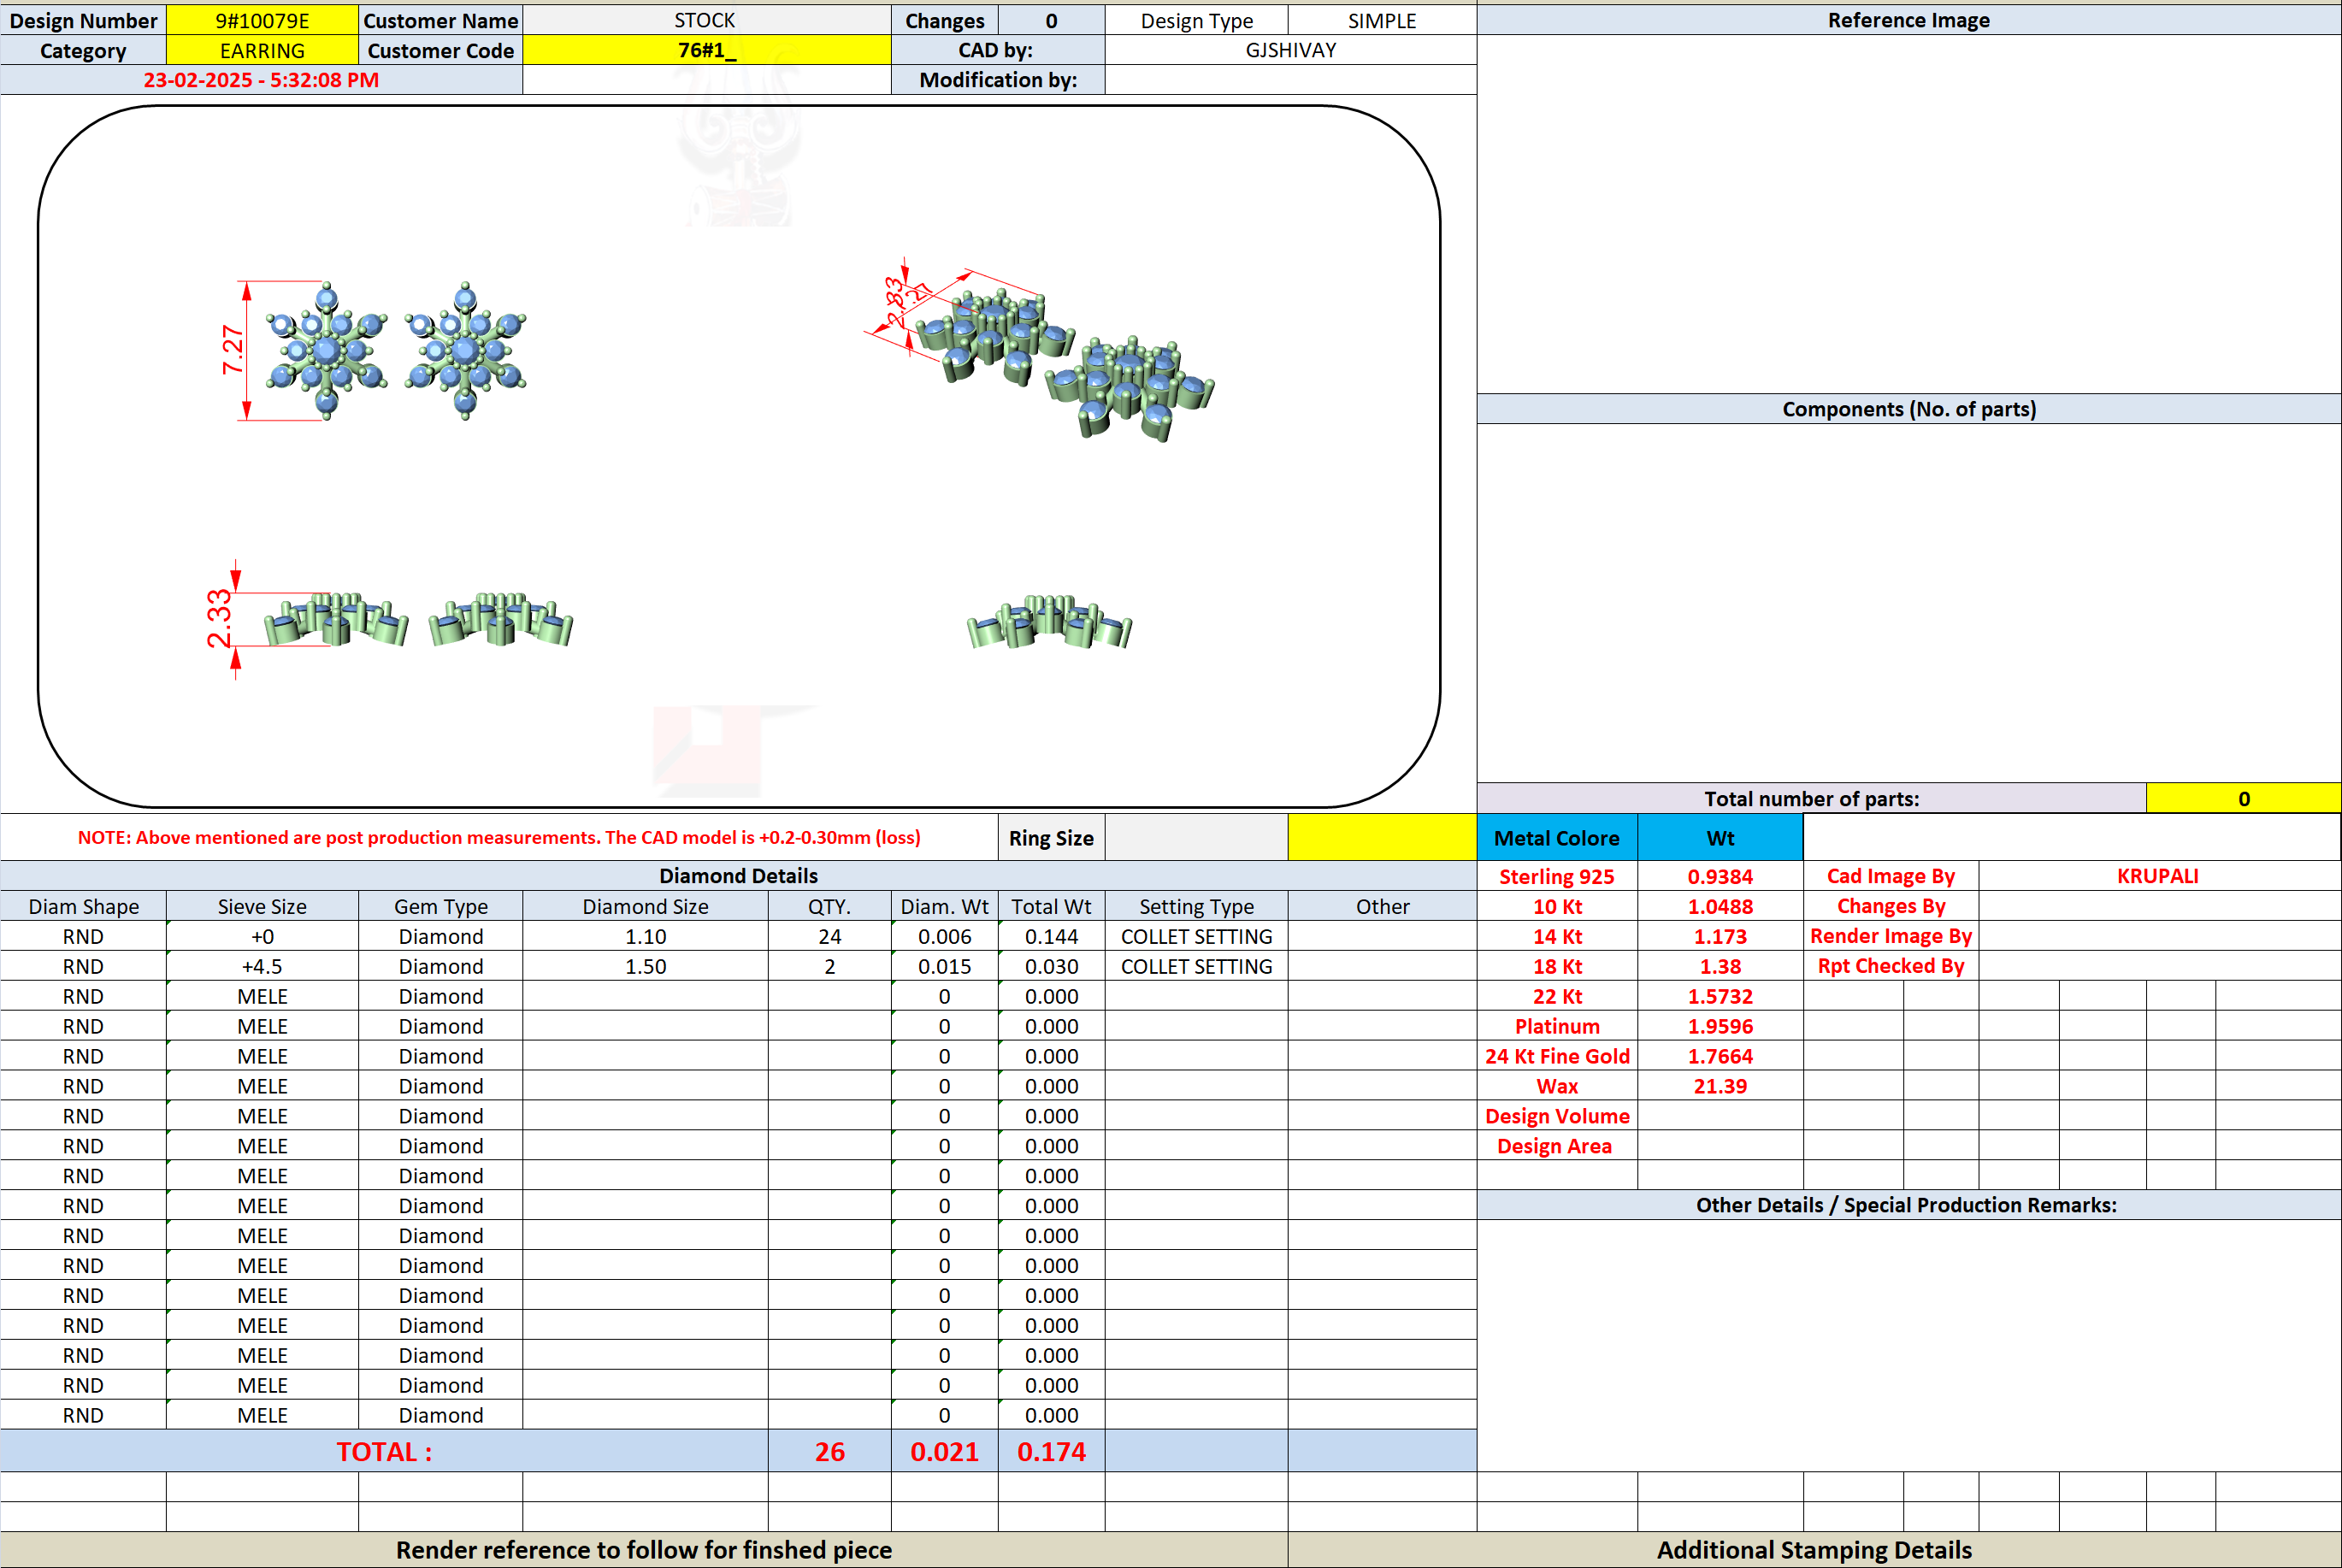This screenshot has height=1568, width=2342.
Task: Select the quantity 24 cell
Action: (x=829, y=937)
